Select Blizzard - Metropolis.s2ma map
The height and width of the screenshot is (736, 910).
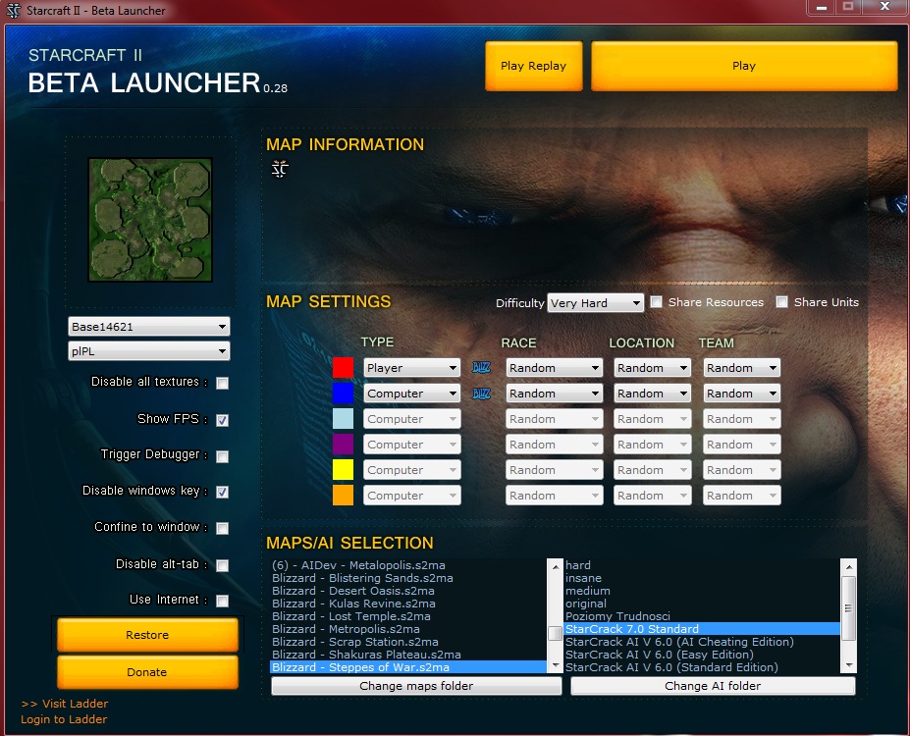(408, 629)
